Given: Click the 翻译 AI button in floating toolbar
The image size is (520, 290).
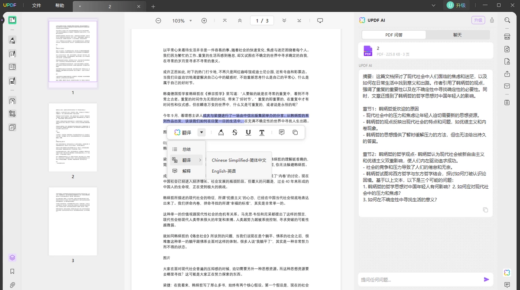Looking at the screenshot, I should click(183, 132).
